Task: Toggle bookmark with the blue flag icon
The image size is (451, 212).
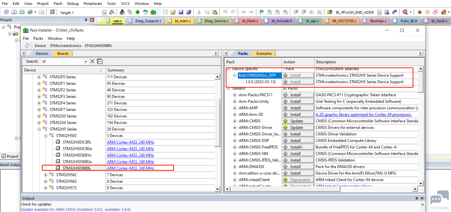Action: pyautogui.click(x=262, y=12)
